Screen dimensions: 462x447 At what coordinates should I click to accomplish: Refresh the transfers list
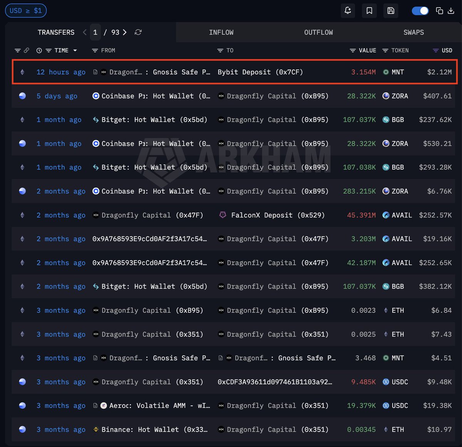tap(138, 32)
